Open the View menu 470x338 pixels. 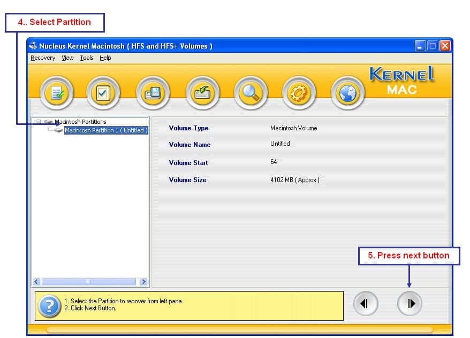pos(67,58)
